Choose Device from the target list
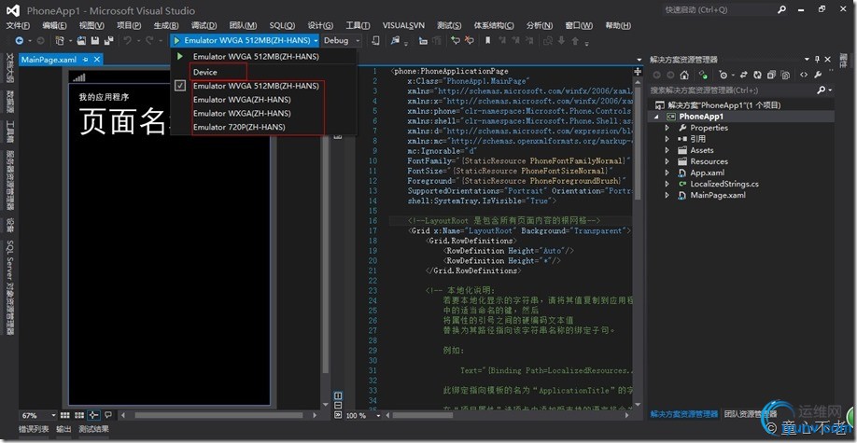Screen dimensions: 857x443 [205, 72]
